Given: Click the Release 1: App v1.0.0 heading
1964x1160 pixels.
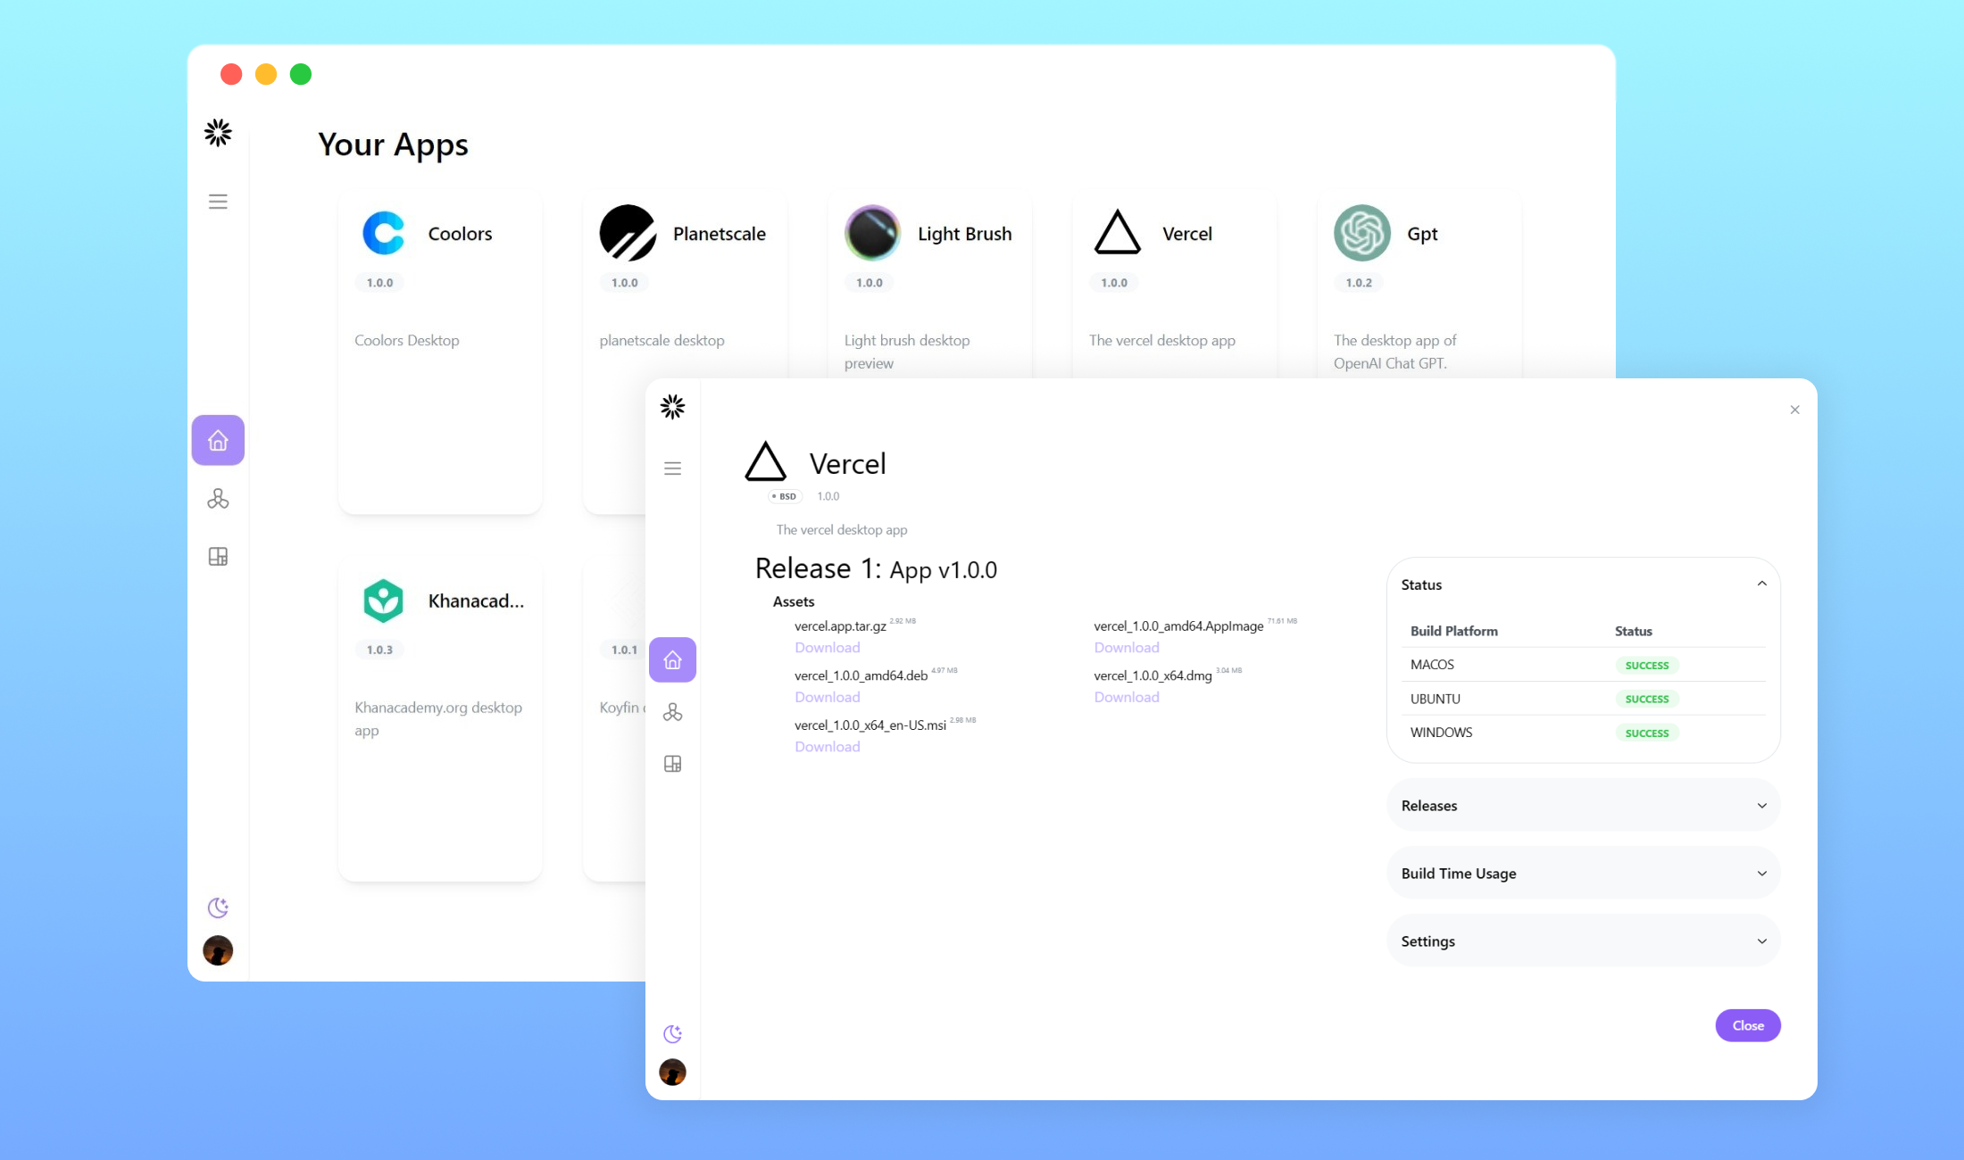Looking at the screenshot, I should click(x=876, y=568).
